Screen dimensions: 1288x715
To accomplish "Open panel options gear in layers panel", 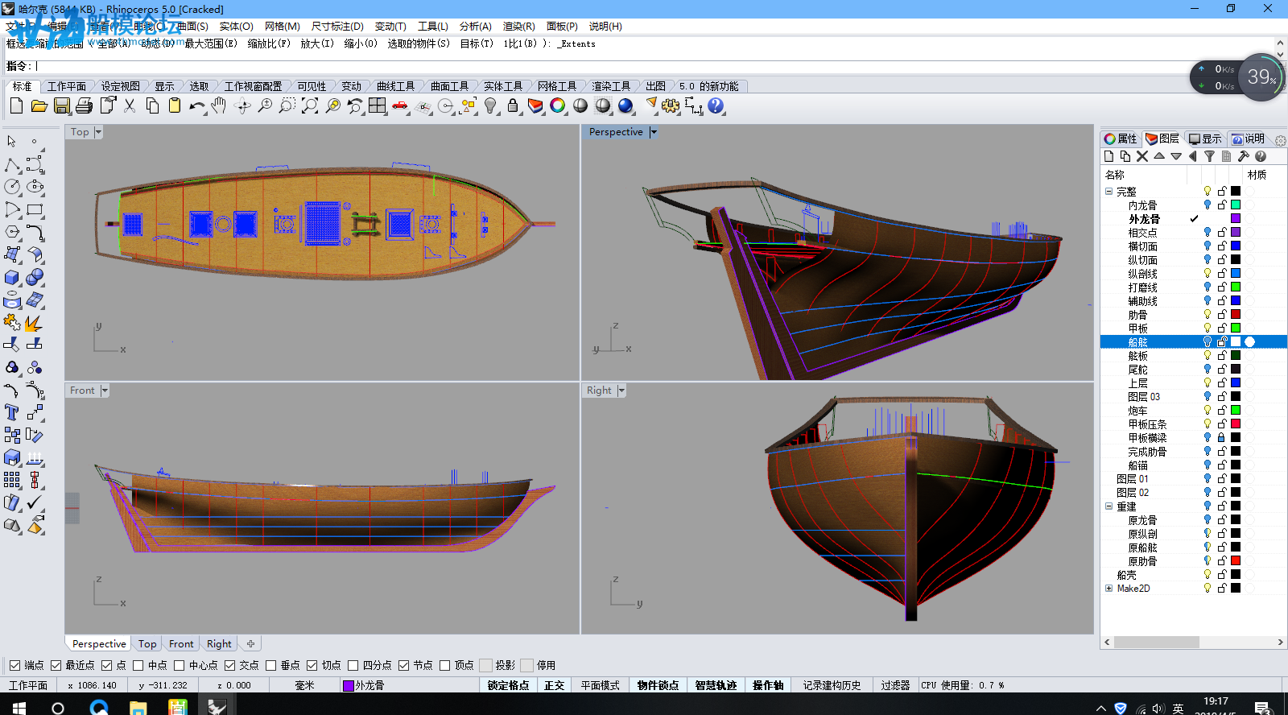I will (1280, 140).
